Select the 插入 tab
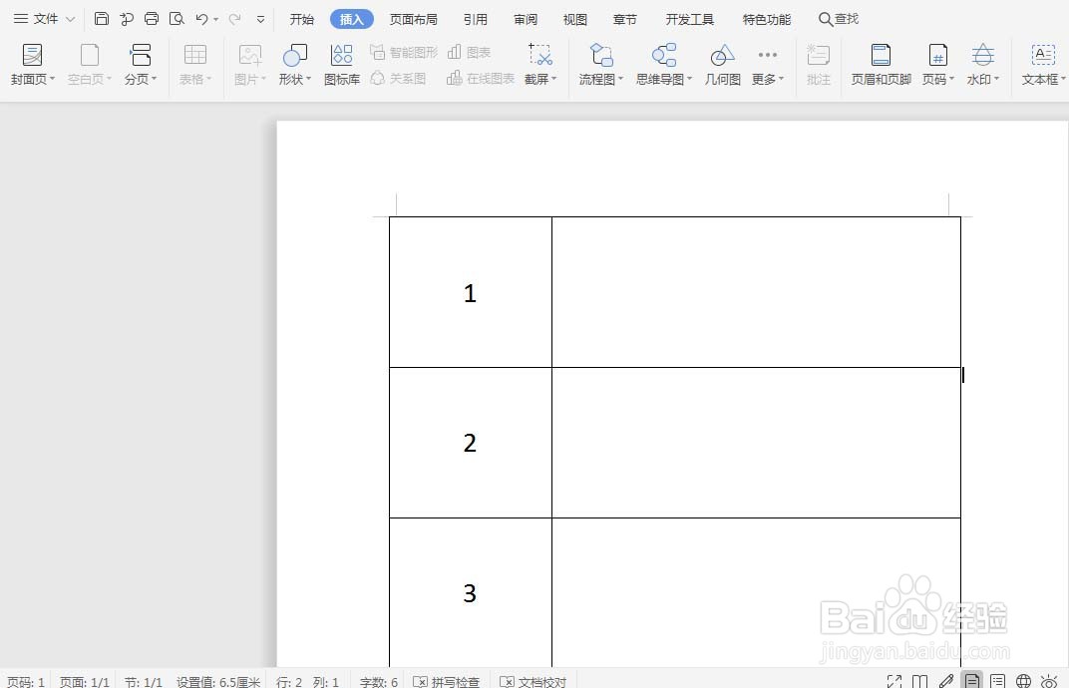Image resolution: width=1069 pixels, height=688 pixels. [352, 20]
